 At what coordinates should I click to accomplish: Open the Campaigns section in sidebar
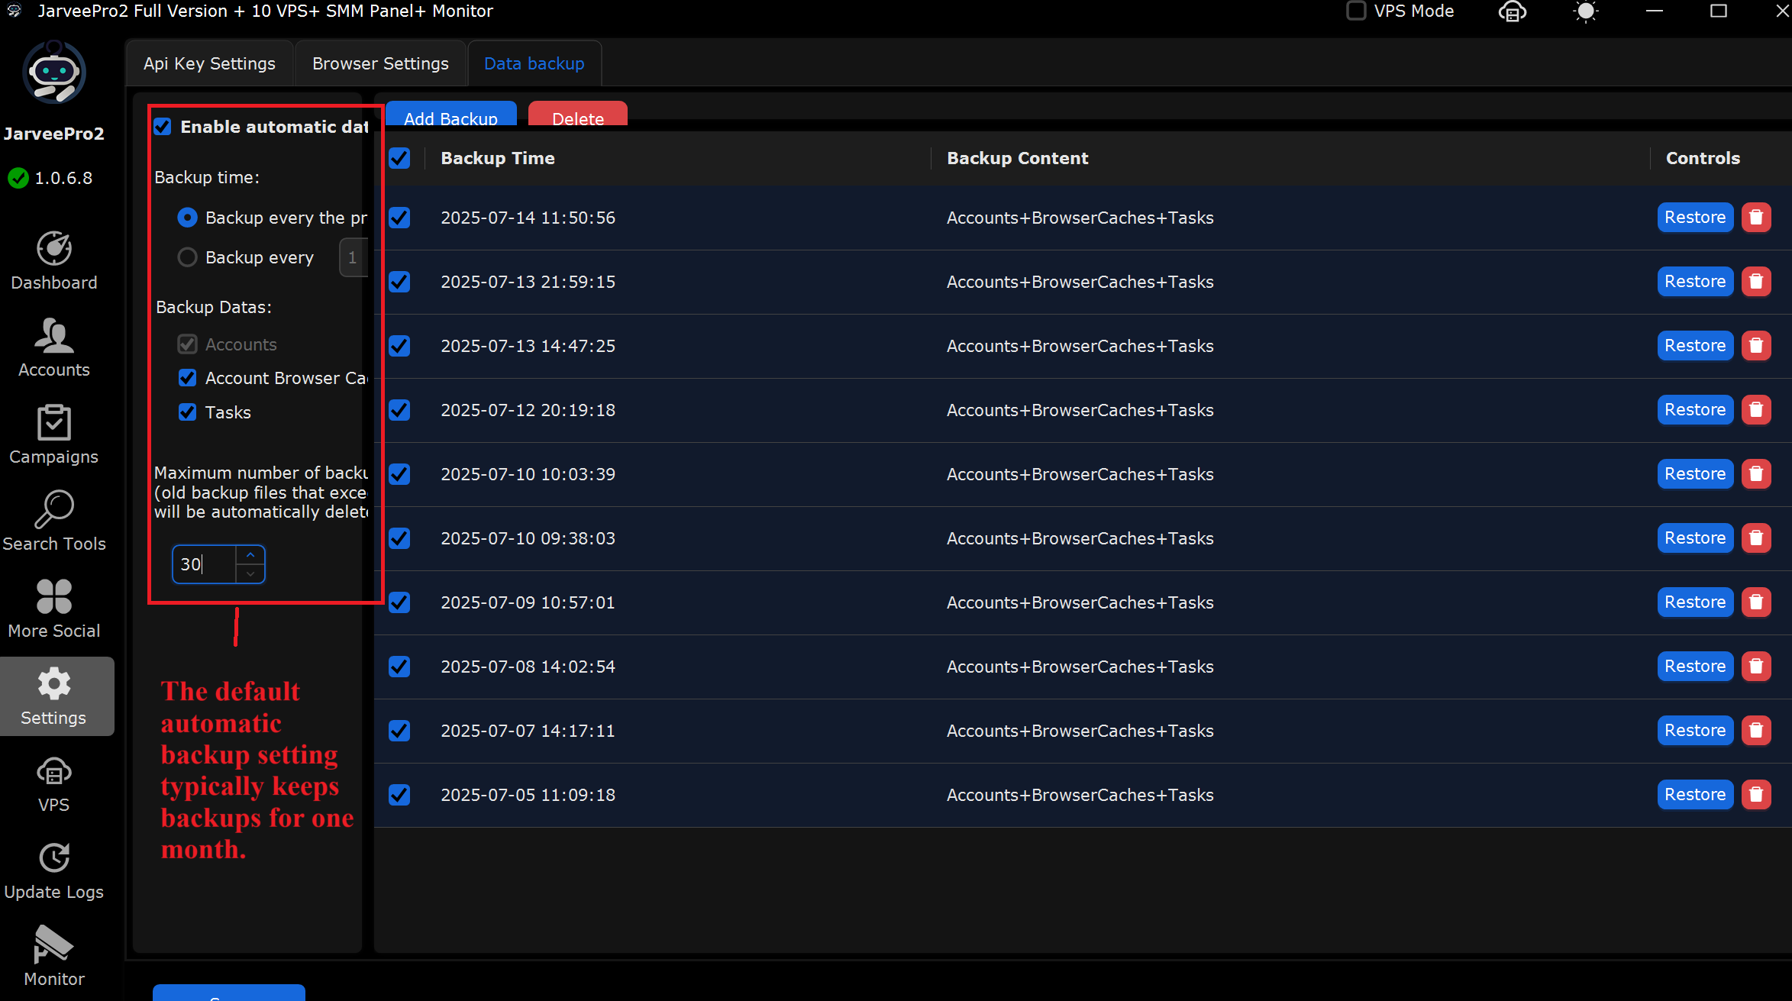[54, 435]
